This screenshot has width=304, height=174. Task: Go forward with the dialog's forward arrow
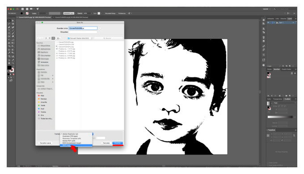tap(42, 38)
